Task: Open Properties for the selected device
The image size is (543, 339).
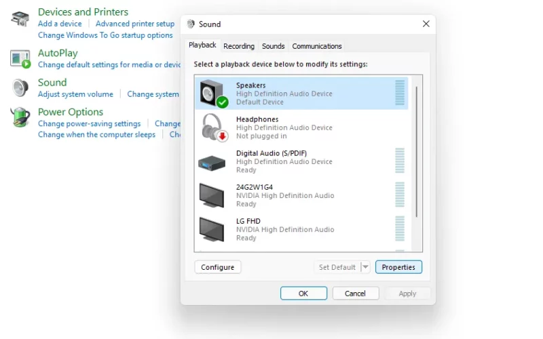Action: click(x=398, y=267)
